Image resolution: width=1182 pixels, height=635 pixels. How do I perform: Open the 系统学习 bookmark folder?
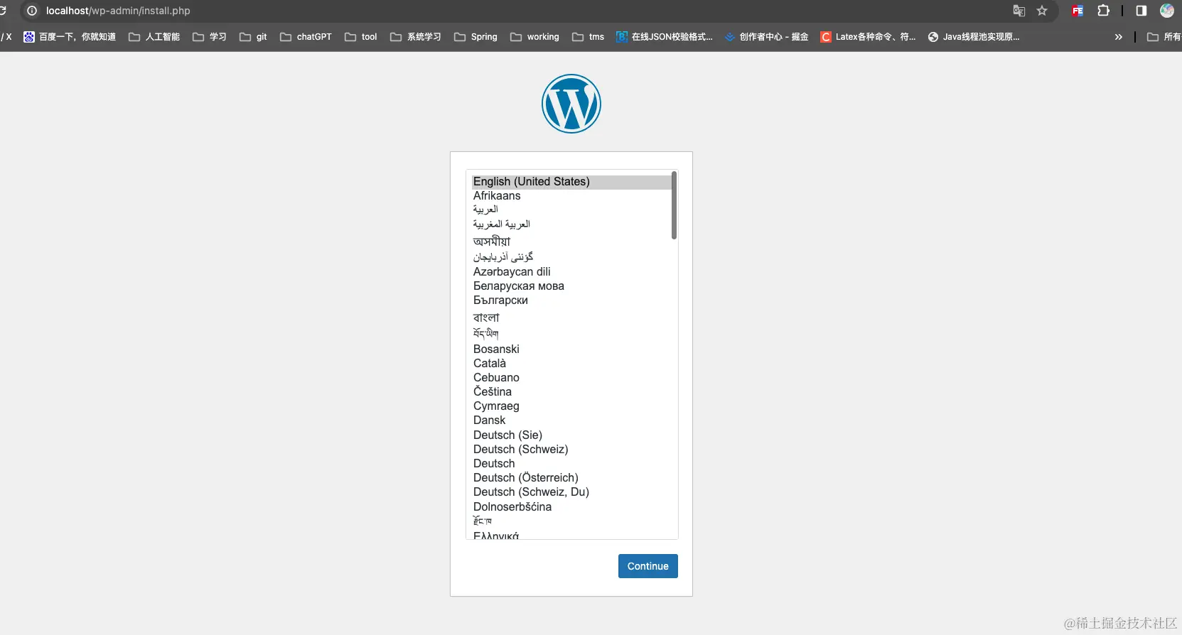pyautogui.click(x=416, y=37)
